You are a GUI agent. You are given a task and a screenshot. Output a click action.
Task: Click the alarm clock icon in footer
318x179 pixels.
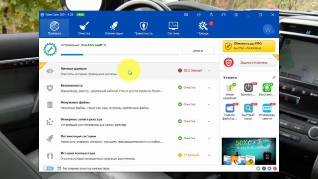coord(59,169)
